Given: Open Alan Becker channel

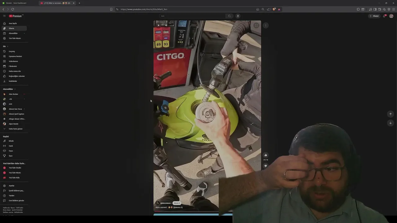Looking at the screenshot, I should click(14, 94).
